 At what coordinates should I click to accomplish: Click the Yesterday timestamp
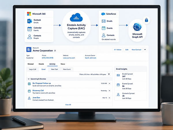(x=104, y=91)
